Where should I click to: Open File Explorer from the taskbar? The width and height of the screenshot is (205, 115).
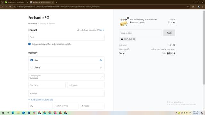[x=18, y=113]
